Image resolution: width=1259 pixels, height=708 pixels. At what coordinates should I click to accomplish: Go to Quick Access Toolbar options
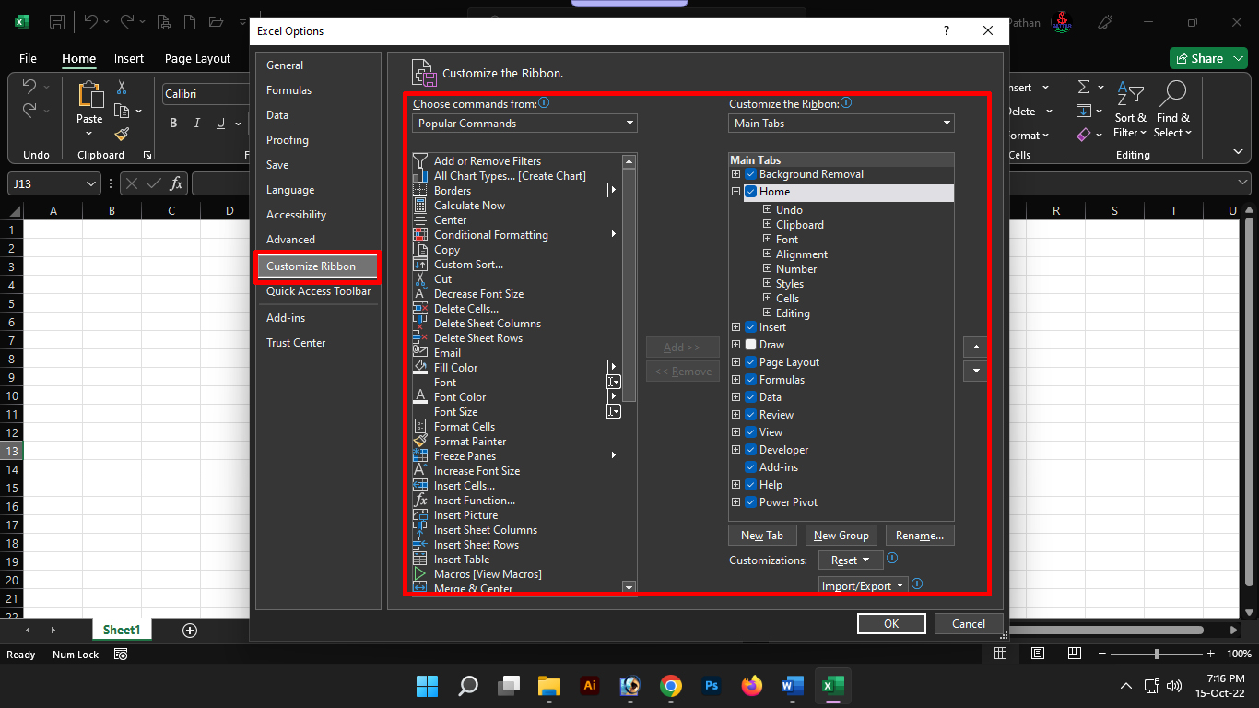pos(318,291)
